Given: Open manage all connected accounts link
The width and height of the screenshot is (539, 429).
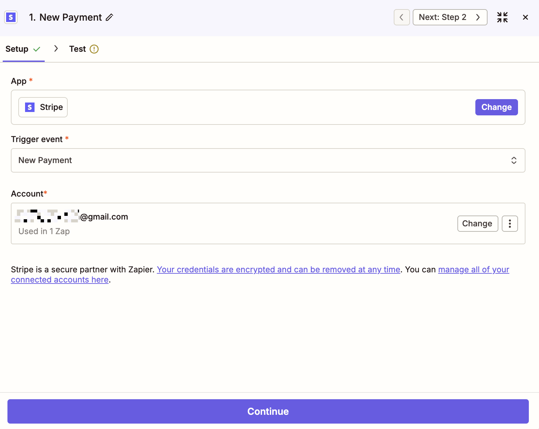Looking at the screenshot, I should [x=474, y=270].
